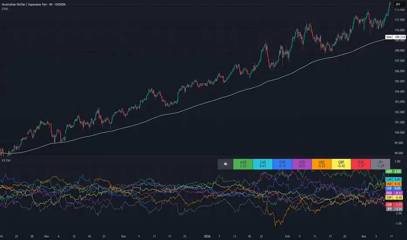Select the CHF 0.15 table cell

click(283, 164)
